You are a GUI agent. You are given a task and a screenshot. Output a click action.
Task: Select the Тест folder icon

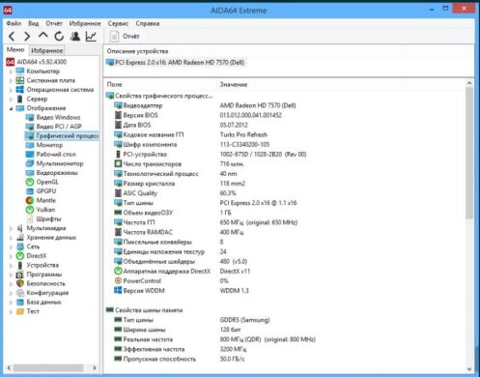click(20, 311)
